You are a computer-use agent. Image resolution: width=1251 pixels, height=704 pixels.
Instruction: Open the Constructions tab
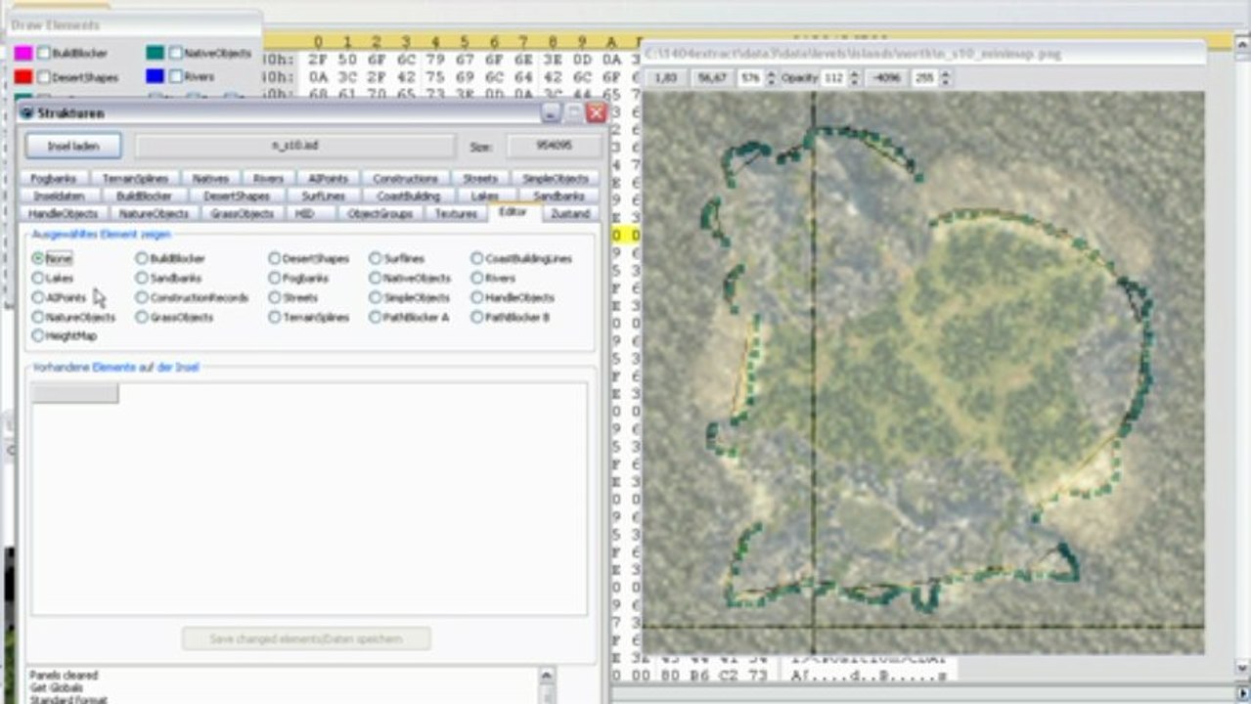coord(405,179)
